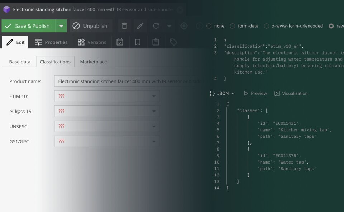The image size is (344, 212).
Task: Open the ETIM 10 dropdown
Action: 107,96
